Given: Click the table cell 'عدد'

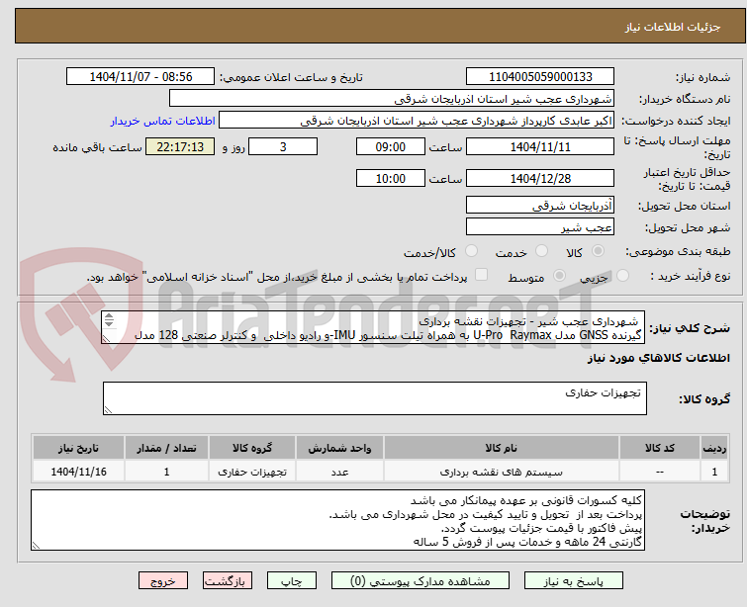Looking at the screenshot, I should [x=339, y=472].
